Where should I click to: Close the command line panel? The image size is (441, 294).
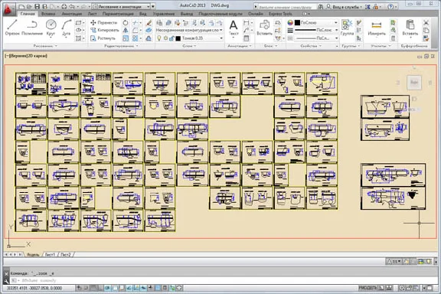coord(6,273)
